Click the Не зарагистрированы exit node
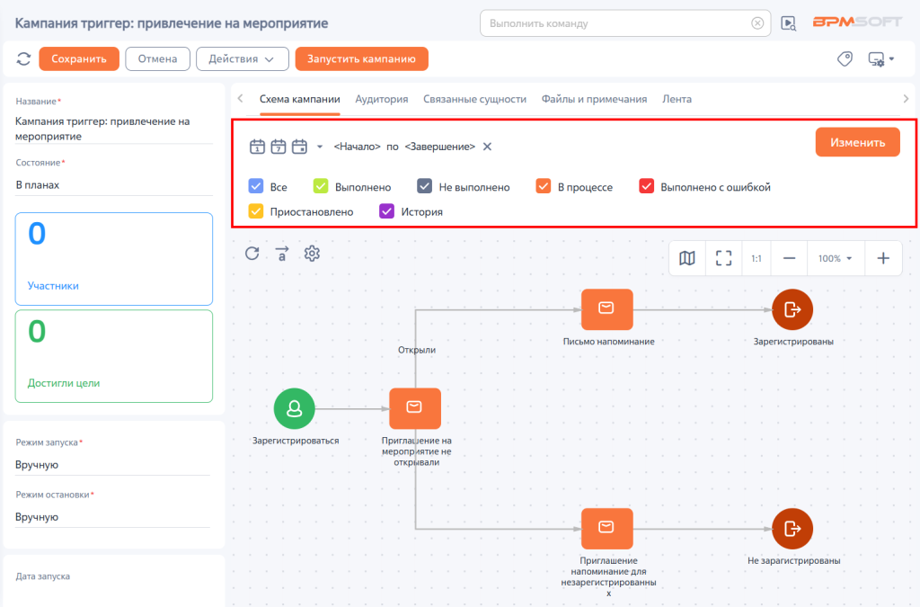Viewport: 920px width, 607px height. tap(792, 529)
